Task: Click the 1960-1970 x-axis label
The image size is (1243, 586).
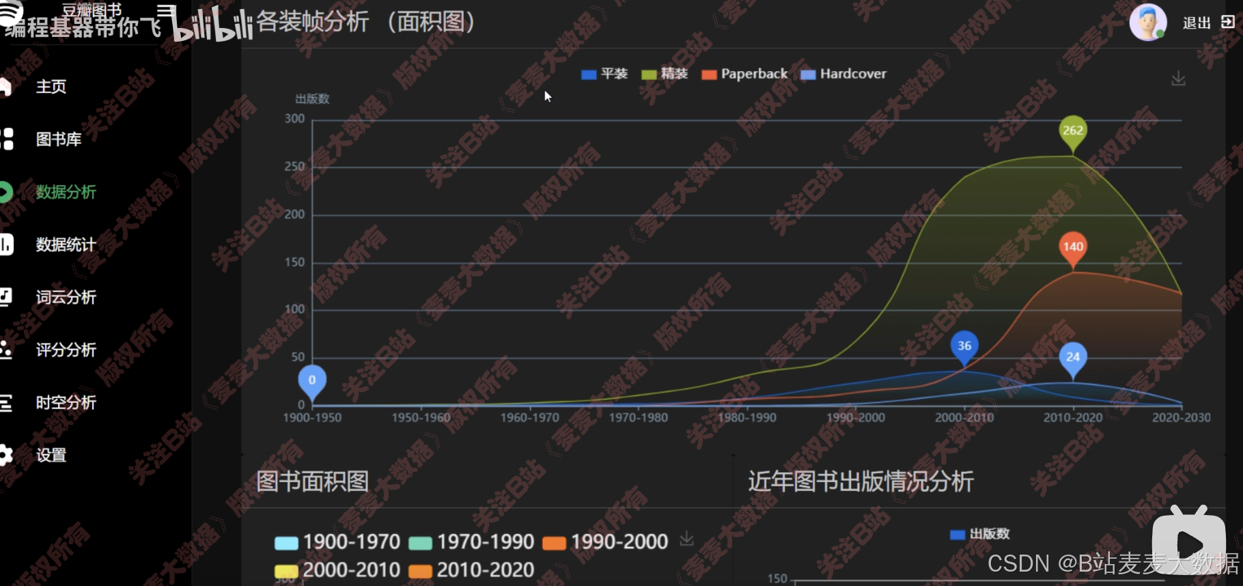Action: point(529,417)
